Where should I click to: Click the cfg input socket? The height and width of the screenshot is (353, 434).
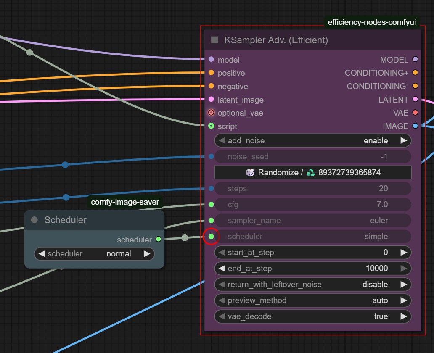click(x=211, y=204)
